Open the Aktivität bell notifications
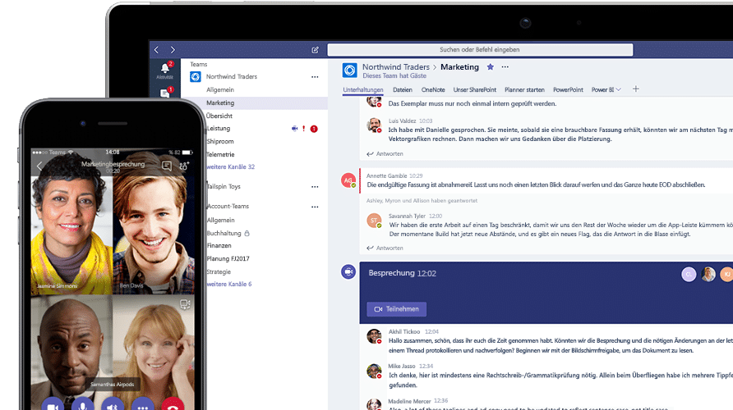The height and width of the screenshot is (410, 733). pos(164,70)
